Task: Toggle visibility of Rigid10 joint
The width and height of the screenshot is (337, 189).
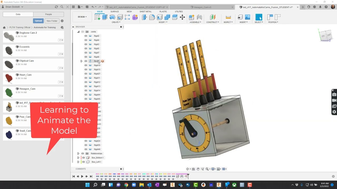Action: tap(86, 65)
